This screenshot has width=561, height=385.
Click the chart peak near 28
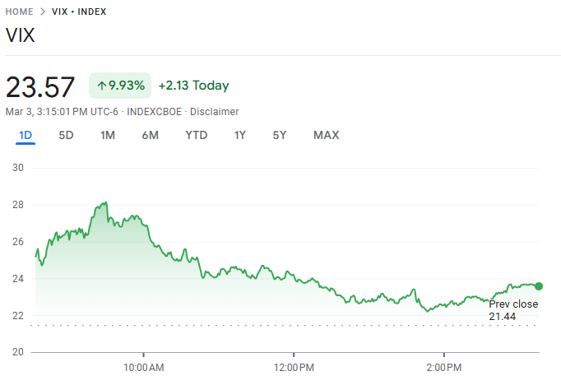[x=105, y=202]
